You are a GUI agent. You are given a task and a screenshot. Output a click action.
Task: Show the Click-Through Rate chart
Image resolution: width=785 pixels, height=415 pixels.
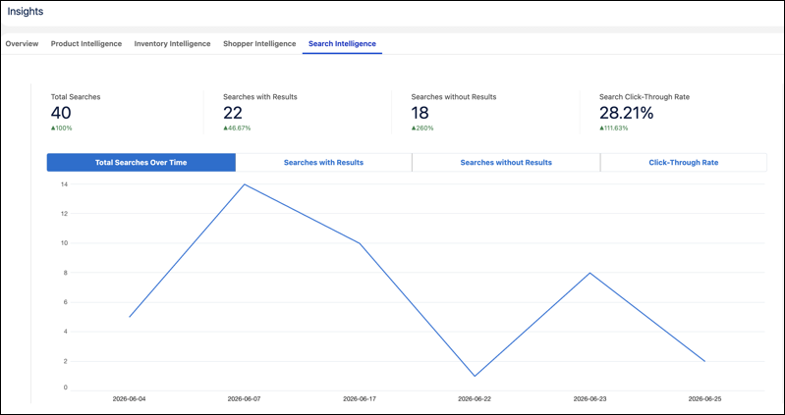pos(684,163)
